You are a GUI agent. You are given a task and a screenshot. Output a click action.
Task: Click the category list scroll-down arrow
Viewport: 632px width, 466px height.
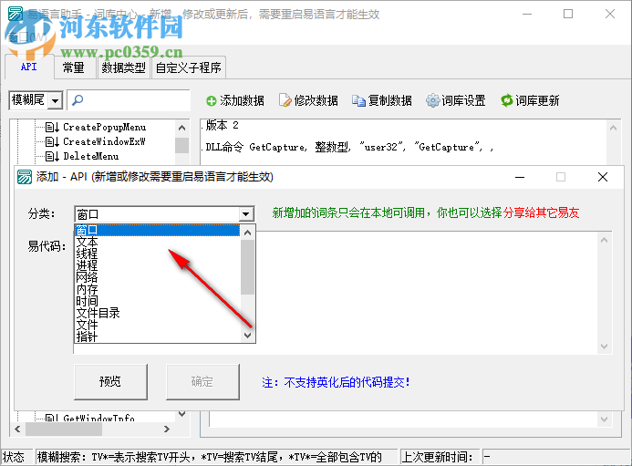coord(247,336)
